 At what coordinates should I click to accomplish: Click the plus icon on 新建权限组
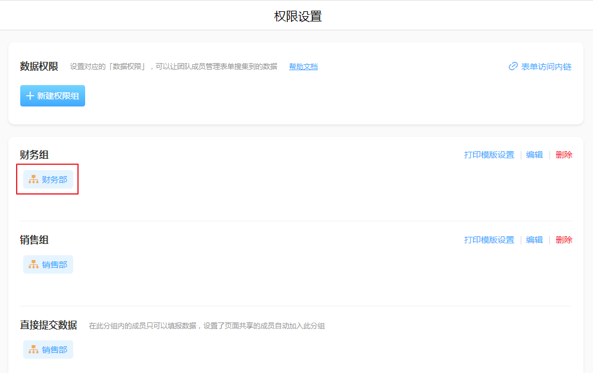30,96
